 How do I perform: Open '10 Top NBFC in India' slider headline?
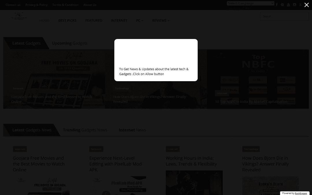251,102
